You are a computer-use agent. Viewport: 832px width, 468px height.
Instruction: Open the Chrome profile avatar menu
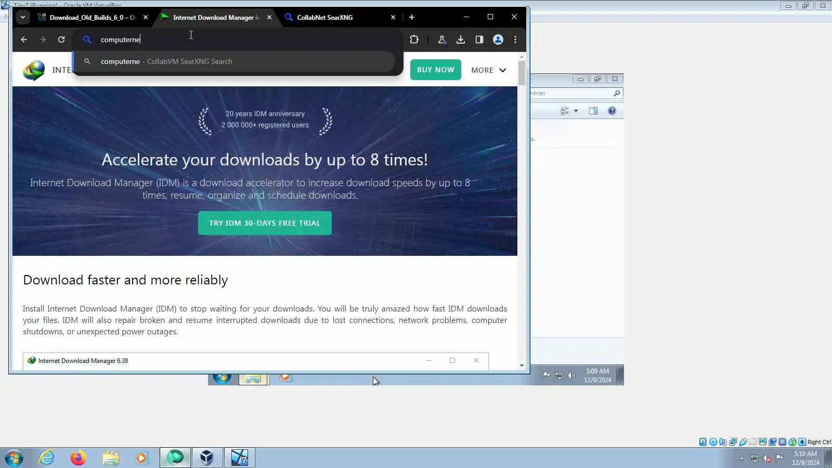point(498,40)
